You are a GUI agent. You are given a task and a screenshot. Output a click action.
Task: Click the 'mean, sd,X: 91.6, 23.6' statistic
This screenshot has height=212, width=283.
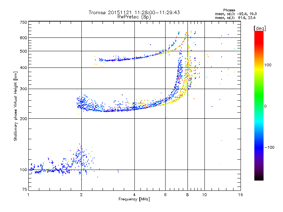[235, 18]
